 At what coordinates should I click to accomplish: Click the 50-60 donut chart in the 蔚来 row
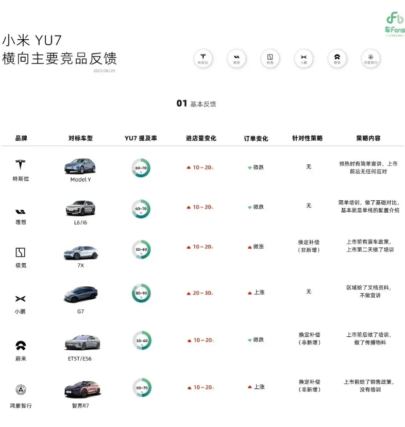[142, 340]
